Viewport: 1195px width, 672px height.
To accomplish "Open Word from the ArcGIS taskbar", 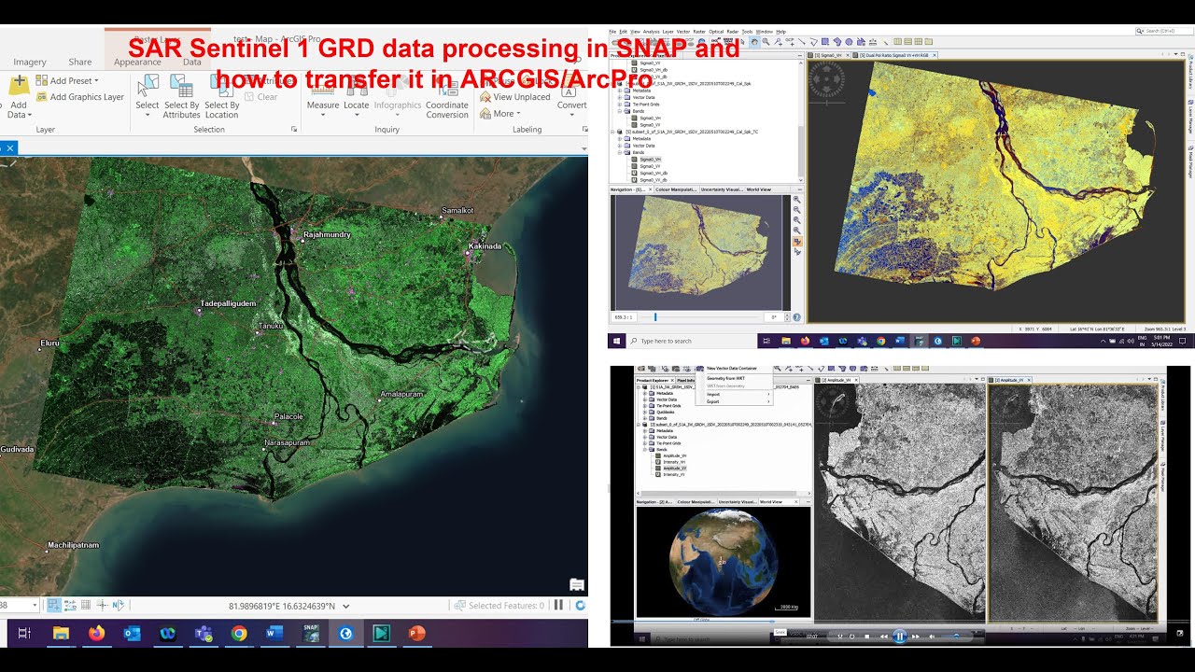I will pyautogui.click(x=274, y=633).
